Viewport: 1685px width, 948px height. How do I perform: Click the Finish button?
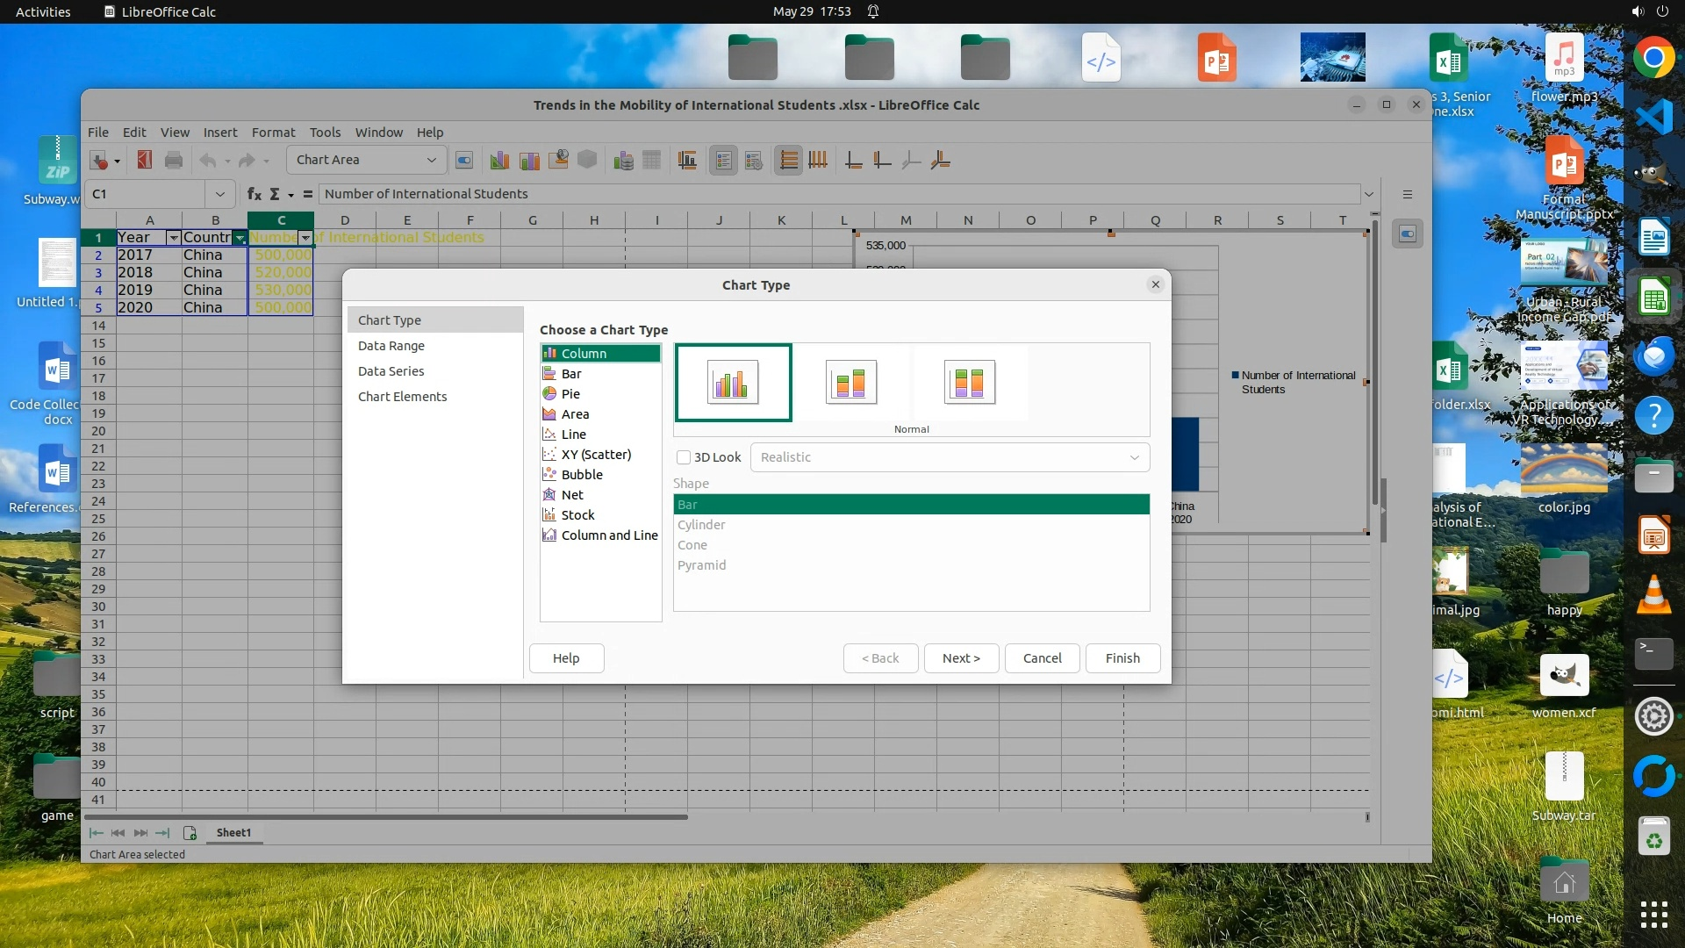pyautogui.click(x=1122, y=658)
